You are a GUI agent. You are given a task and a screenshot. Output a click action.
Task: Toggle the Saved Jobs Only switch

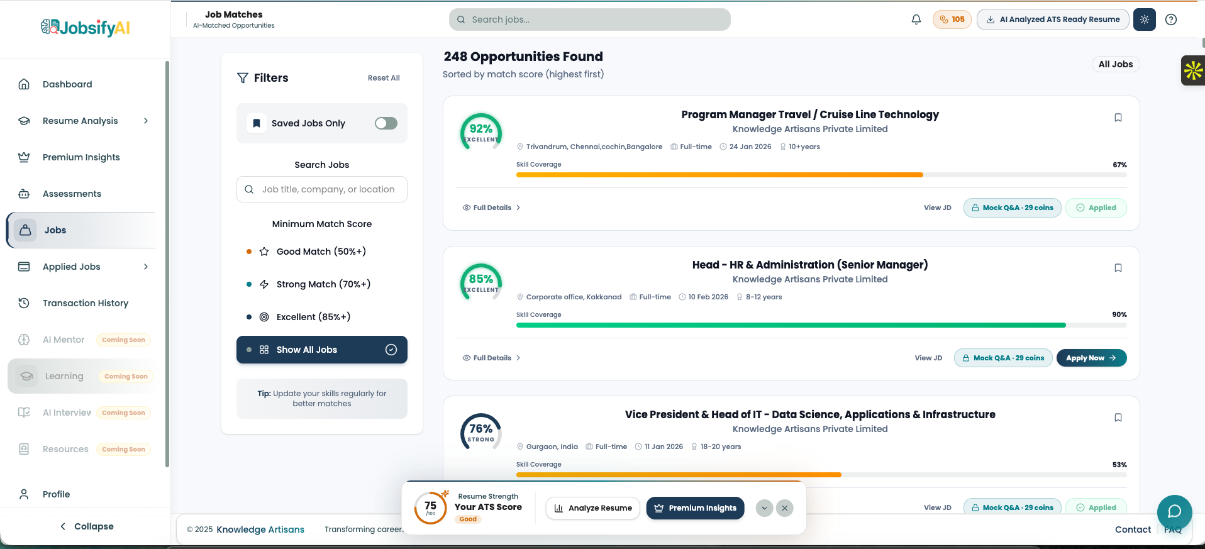tap(386, 123)
